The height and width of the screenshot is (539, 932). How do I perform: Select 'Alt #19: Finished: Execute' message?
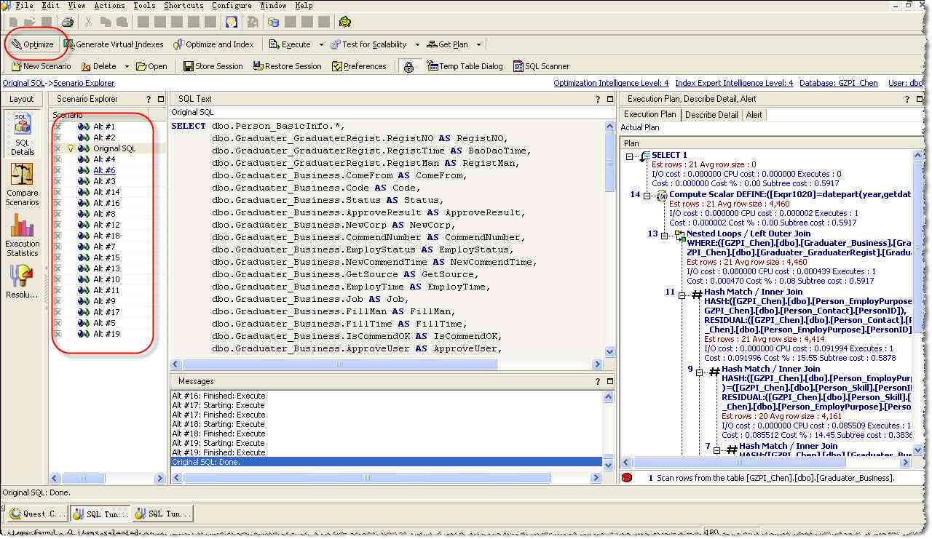pyautogui.click(x=218, y=452)
